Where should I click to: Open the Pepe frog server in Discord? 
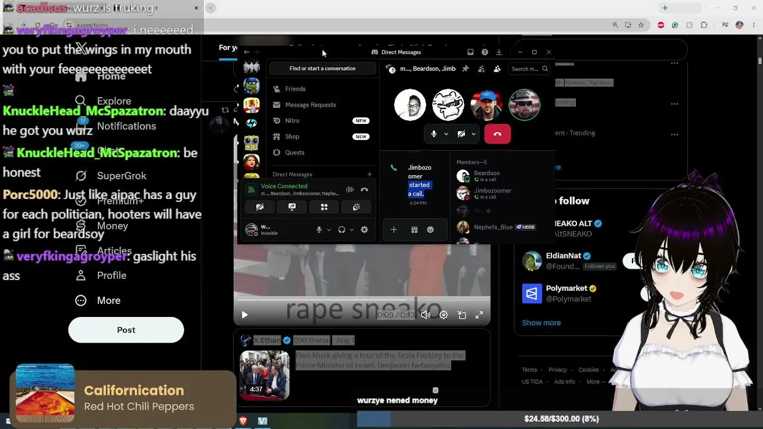(x=252, y=86)
